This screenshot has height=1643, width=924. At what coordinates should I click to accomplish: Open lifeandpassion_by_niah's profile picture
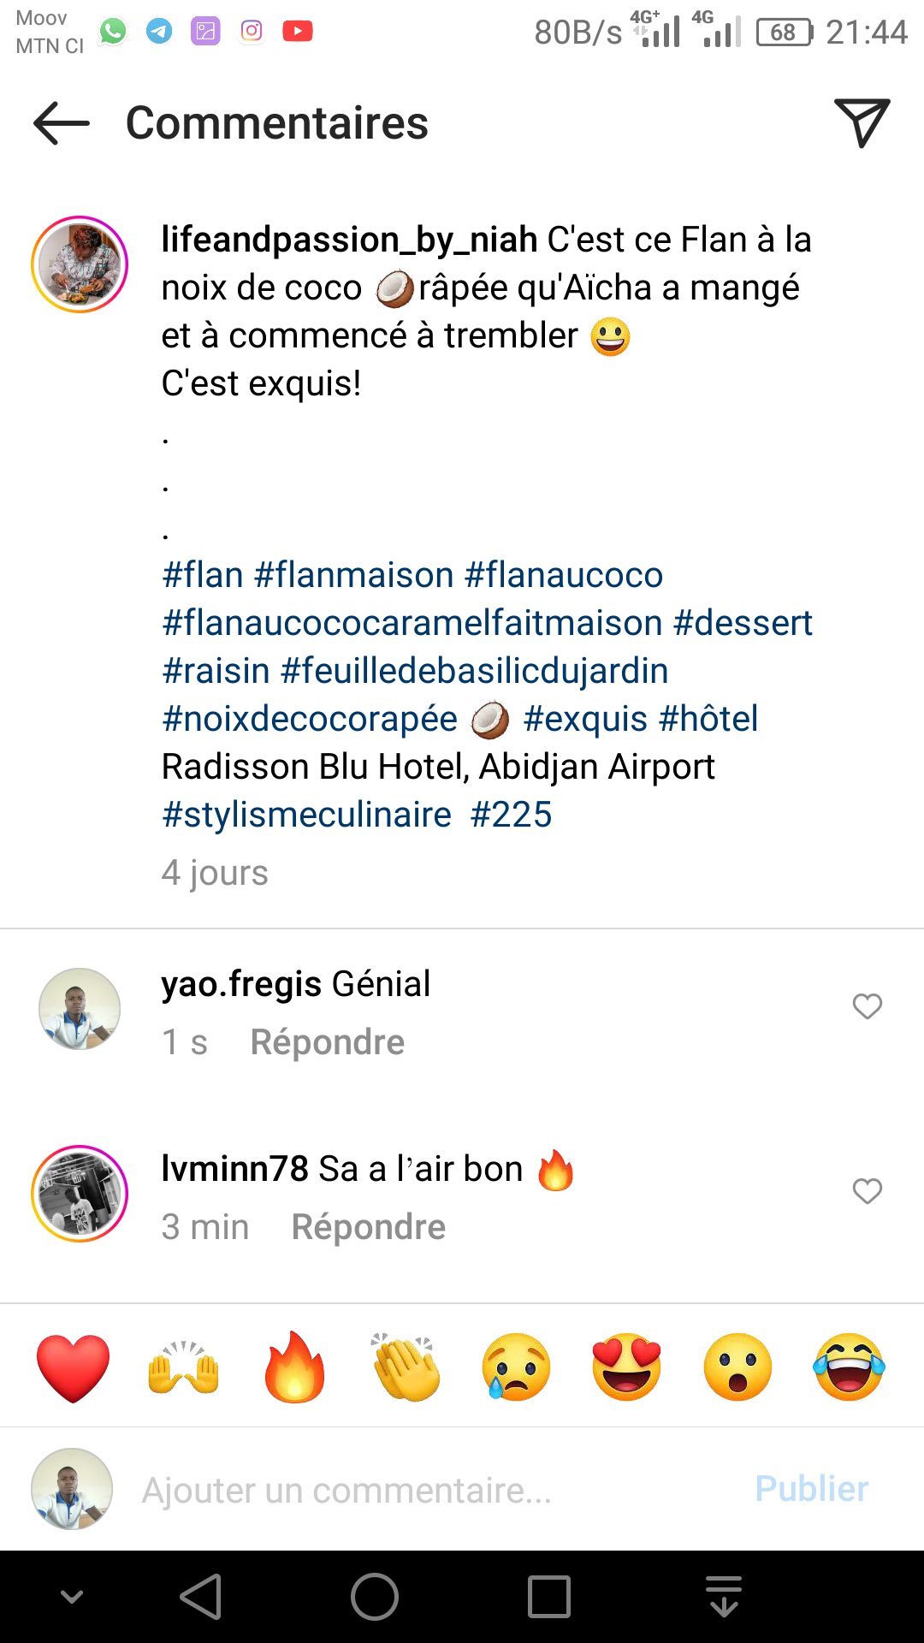(x=80, y=264)
